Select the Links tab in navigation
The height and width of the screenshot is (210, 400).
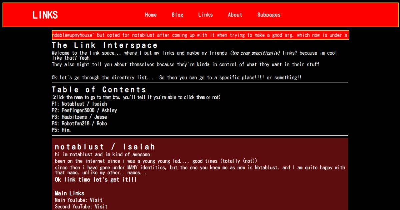tap(205, 15)
